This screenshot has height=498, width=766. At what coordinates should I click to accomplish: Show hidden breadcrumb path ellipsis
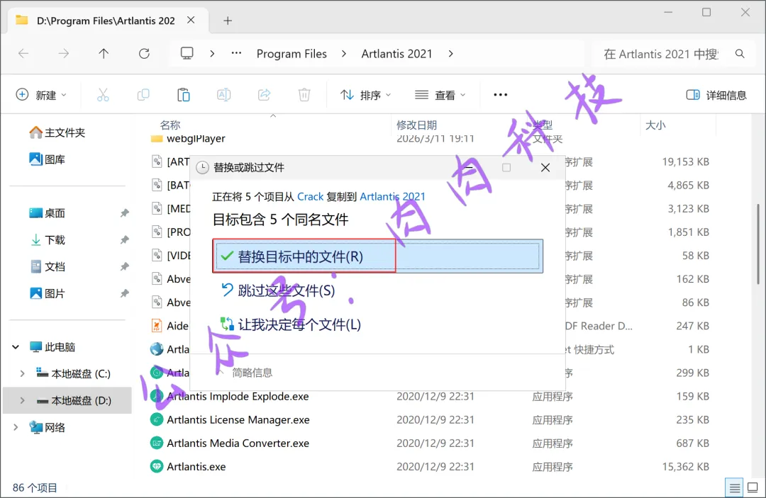click(236, 53)
